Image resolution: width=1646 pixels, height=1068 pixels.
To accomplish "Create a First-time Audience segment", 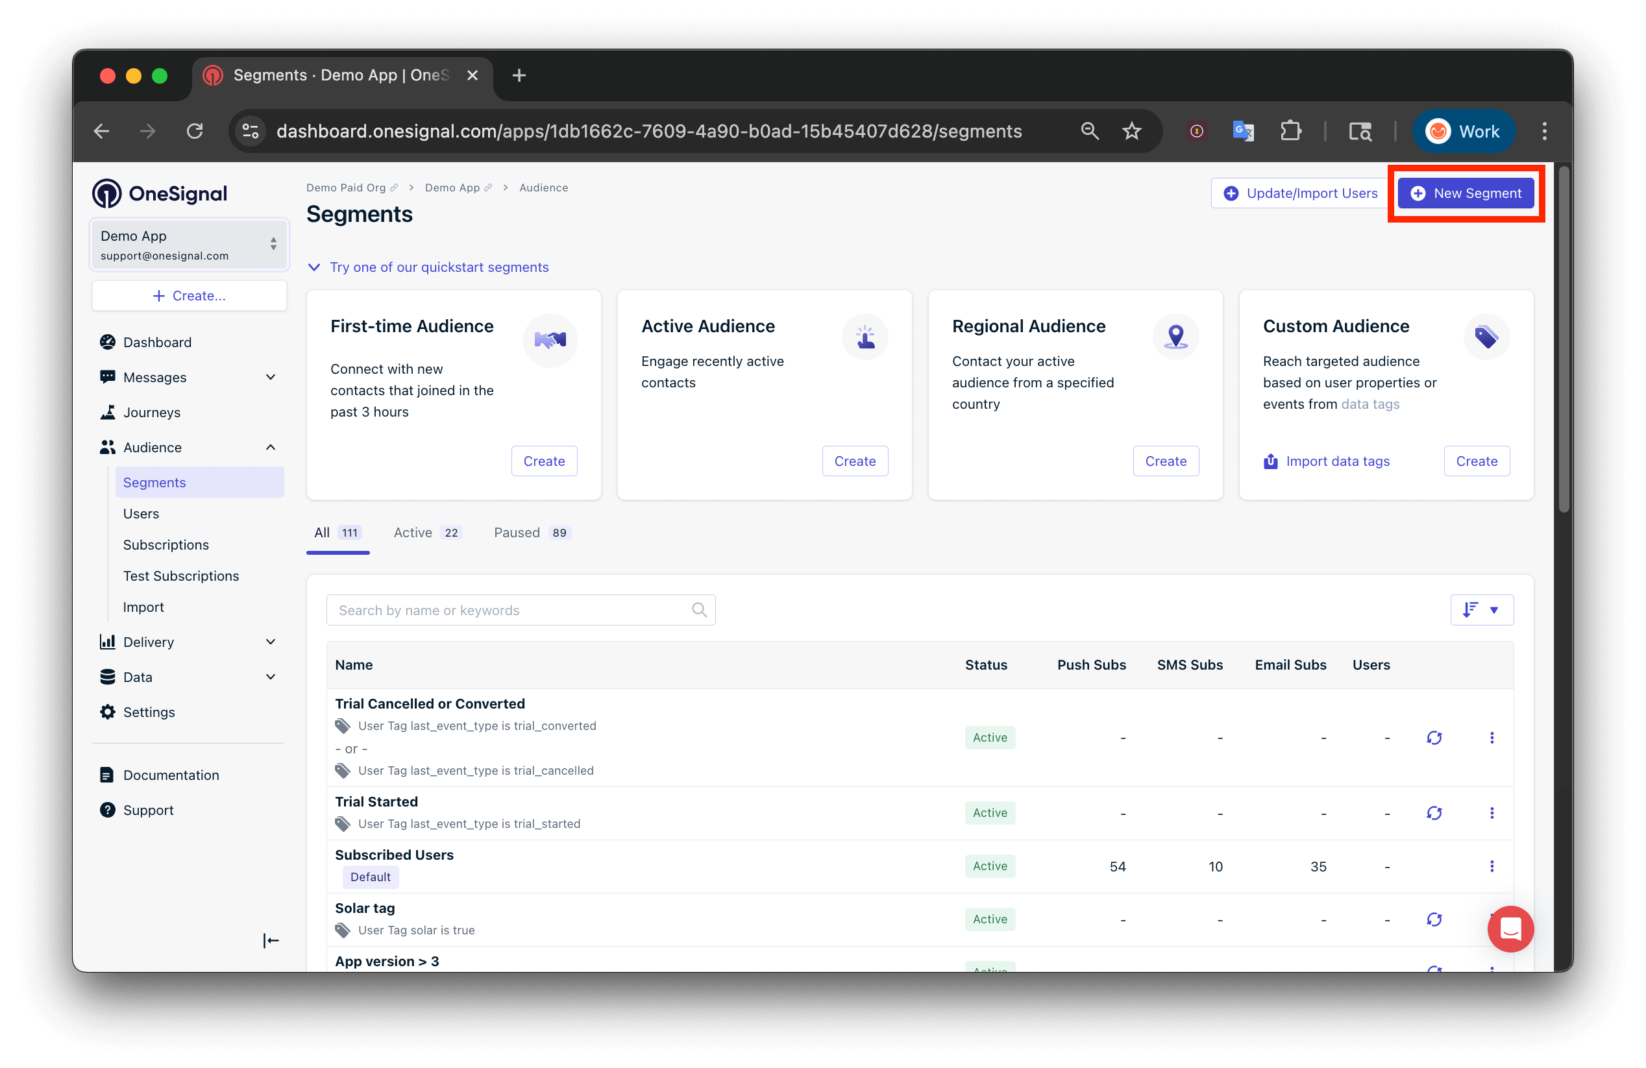I will click(x=544, y=461).
